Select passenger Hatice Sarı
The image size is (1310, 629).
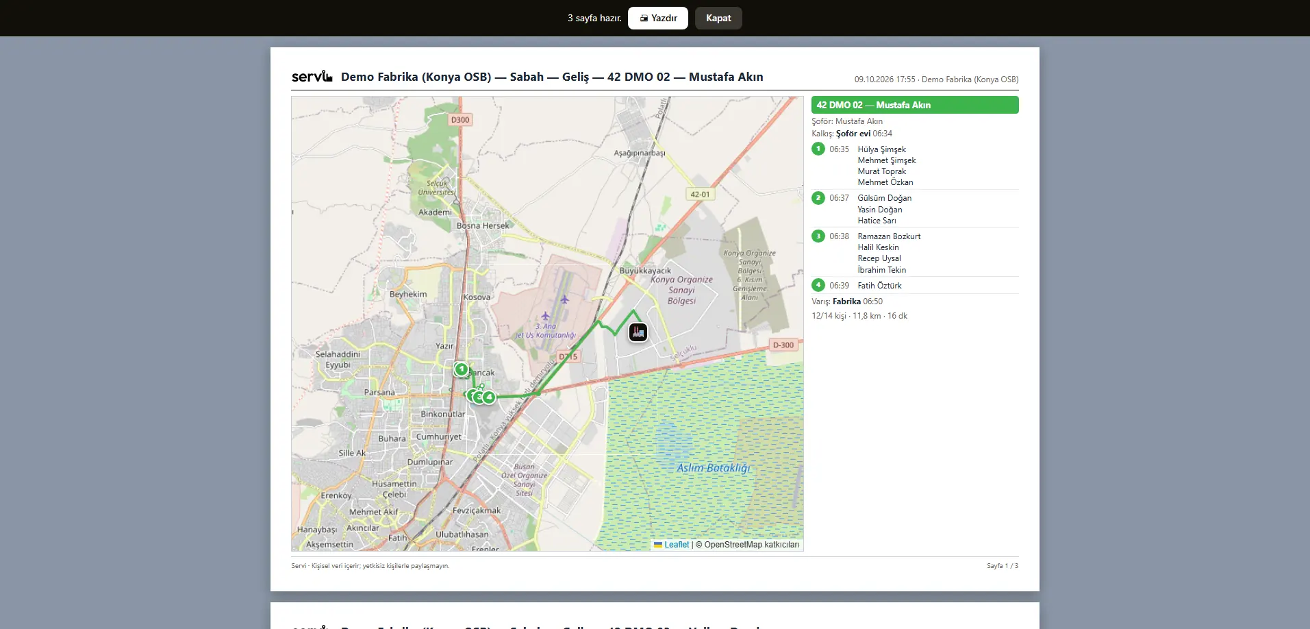coord(877,221)
